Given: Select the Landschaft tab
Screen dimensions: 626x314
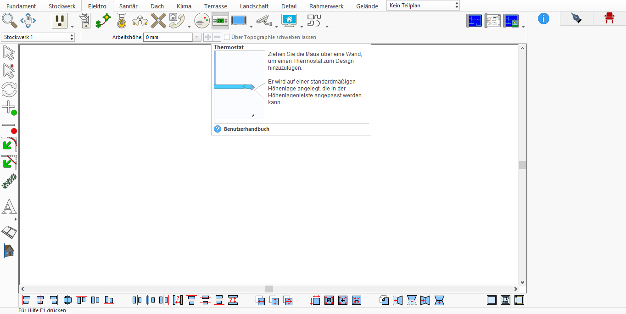Looking at the screenshot, I should point(254,6).
